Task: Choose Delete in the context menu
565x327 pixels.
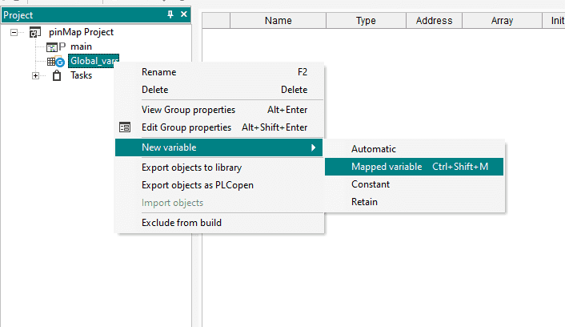Action: point(154,90)
